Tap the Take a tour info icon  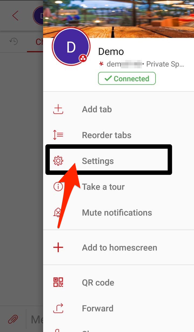(58, 187)
